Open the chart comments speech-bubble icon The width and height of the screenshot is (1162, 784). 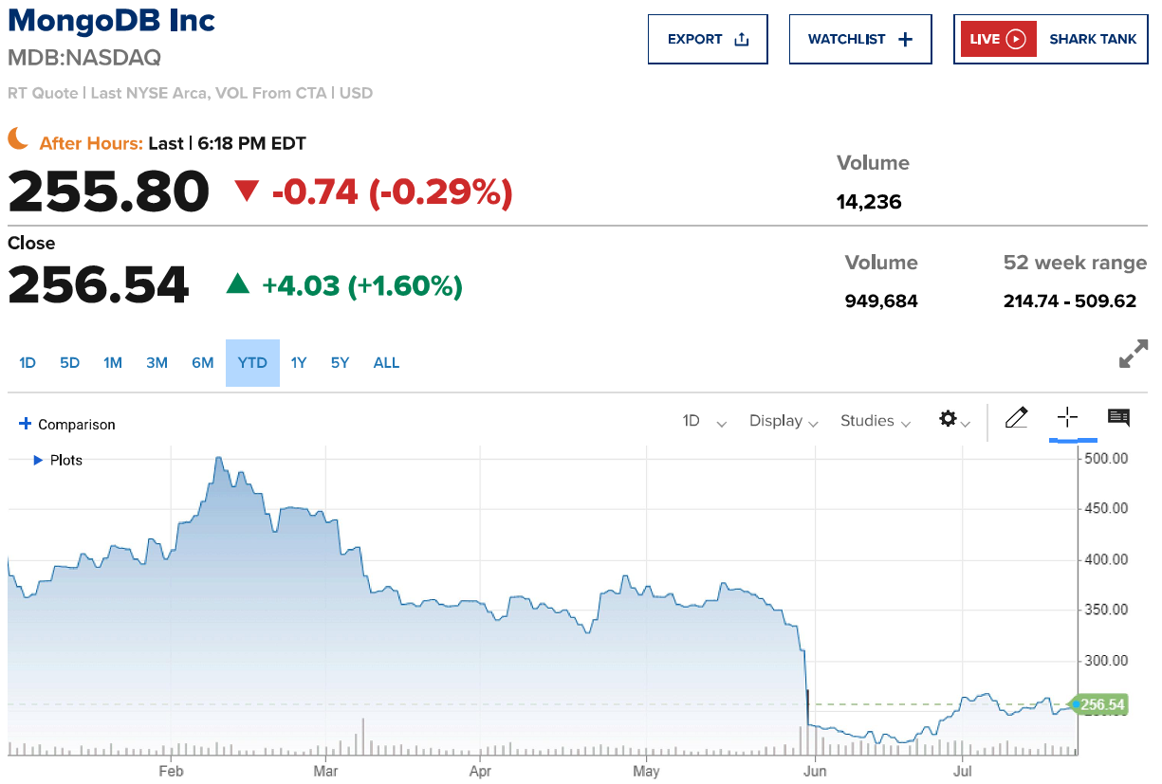click(1118, 418)
